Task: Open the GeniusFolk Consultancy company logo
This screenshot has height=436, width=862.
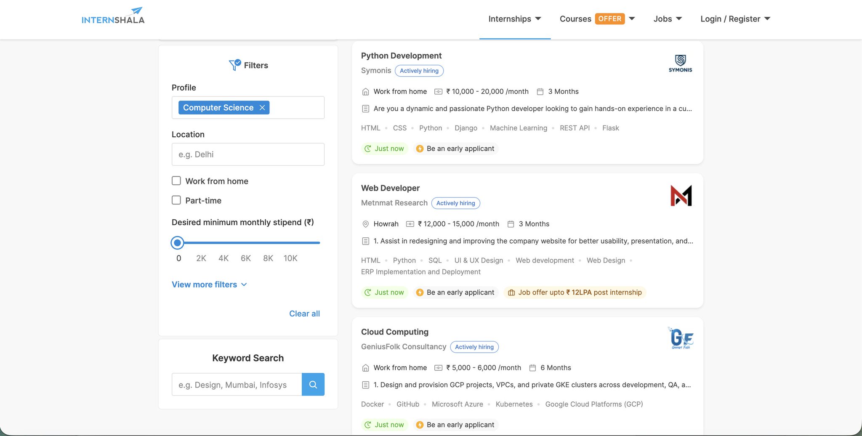Action: pos(681,338)
